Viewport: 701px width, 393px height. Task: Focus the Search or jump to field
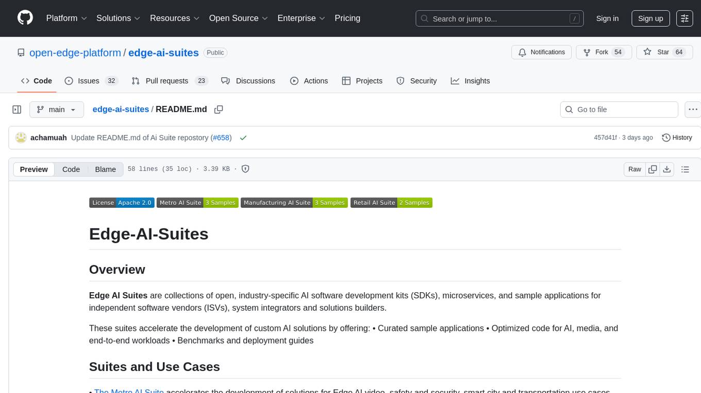pos(499,19)
